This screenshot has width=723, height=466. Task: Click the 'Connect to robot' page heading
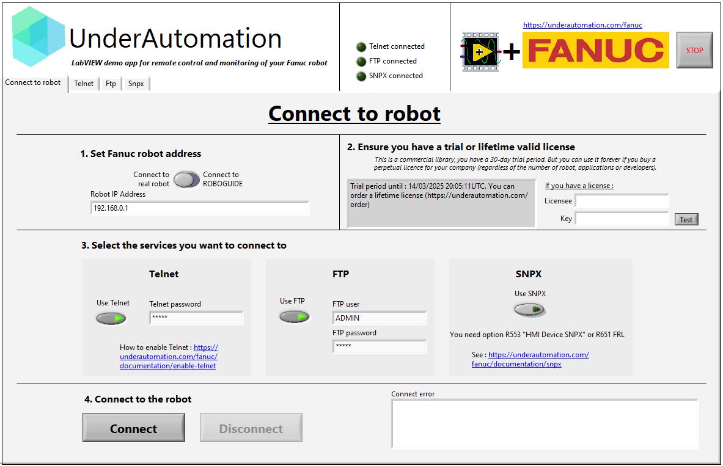coord(354,114)
